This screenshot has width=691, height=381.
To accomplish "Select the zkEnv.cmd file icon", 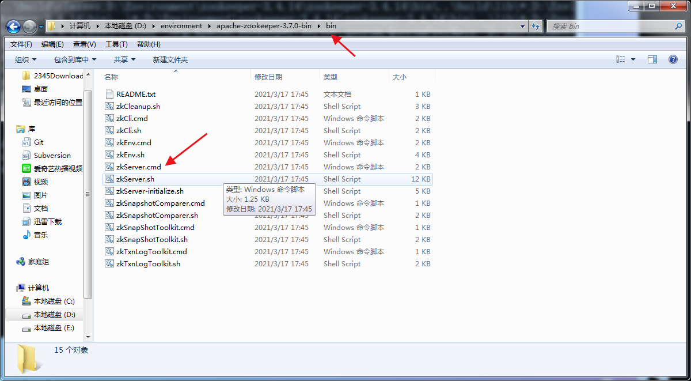I will pos(110,142).
